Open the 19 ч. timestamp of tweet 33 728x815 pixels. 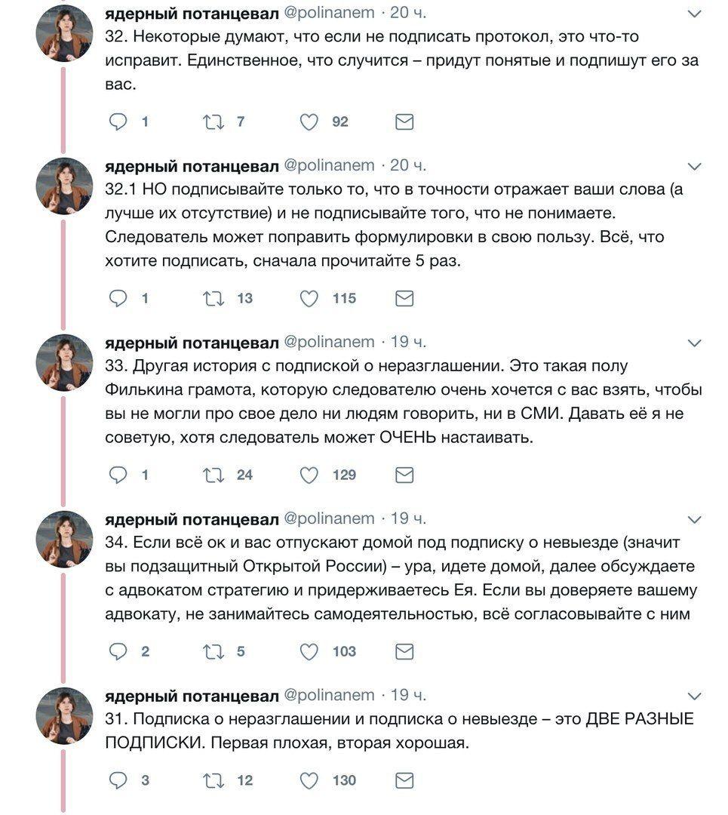click(x=408, y=342)
